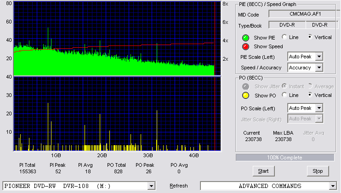341x193 pixels.
Task: Click the Stop button
Action: [x=318, y=171]
